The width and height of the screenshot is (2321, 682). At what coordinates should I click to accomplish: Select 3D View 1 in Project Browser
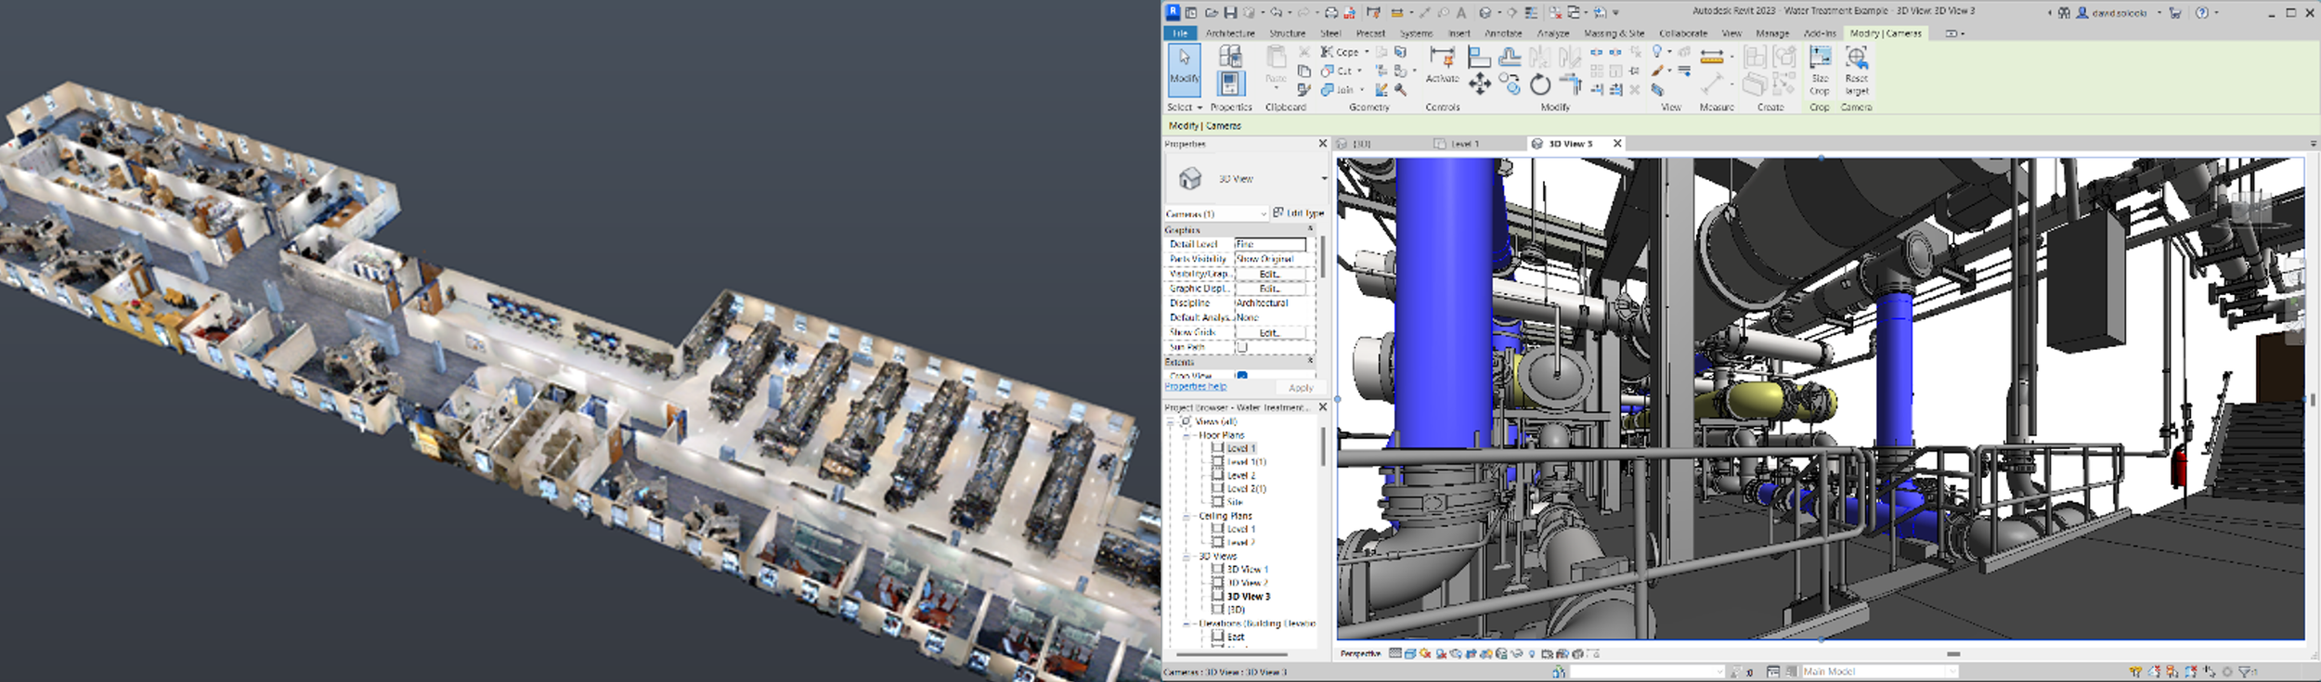[1247, 570]
